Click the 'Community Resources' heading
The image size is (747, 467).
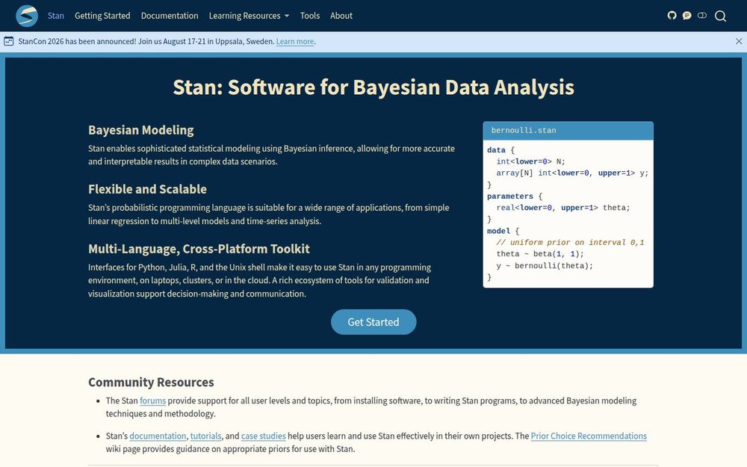tap(151, 382)
